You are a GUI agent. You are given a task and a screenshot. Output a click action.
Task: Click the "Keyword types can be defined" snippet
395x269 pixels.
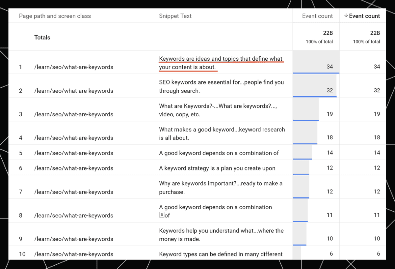click(x=221, y=254)
